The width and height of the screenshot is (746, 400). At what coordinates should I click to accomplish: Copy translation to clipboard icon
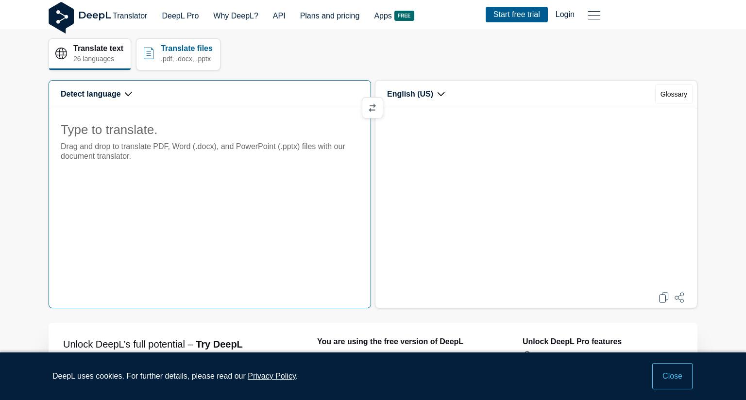click(x=663, y=298)
